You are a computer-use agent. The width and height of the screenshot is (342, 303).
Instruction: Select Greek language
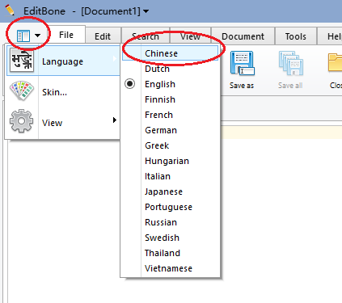point(170,145)
